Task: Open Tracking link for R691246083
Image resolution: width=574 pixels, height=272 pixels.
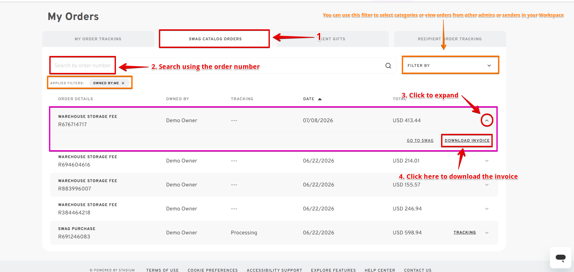Action: [x=465, y=232]
